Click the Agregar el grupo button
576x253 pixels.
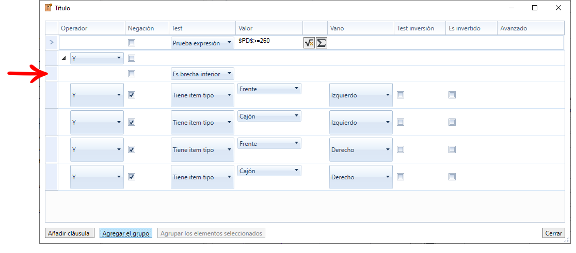(x=126, y=233)
